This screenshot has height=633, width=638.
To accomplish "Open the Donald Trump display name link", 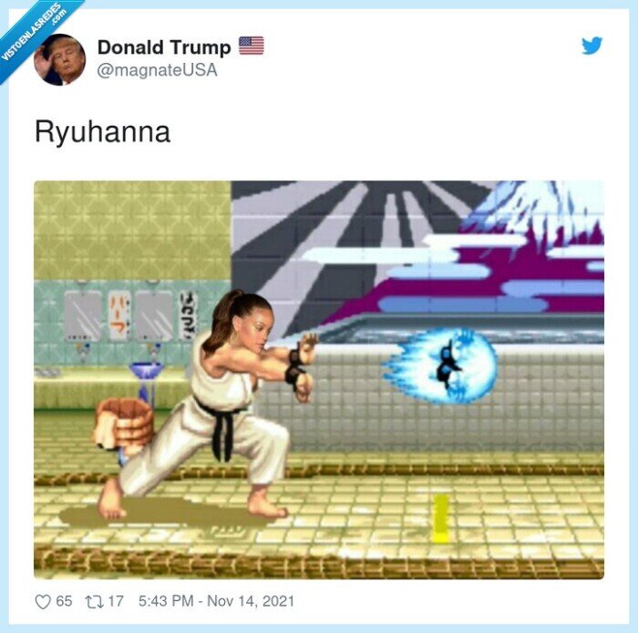I will click(164, 47).
